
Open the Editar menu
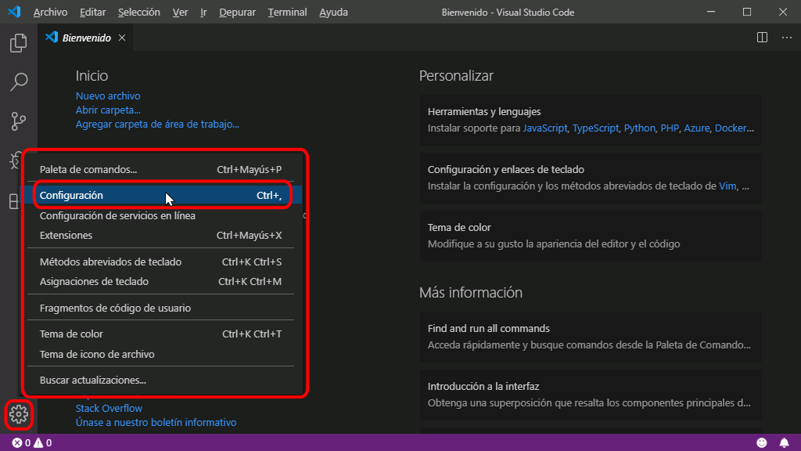click(x=92, y=12)
